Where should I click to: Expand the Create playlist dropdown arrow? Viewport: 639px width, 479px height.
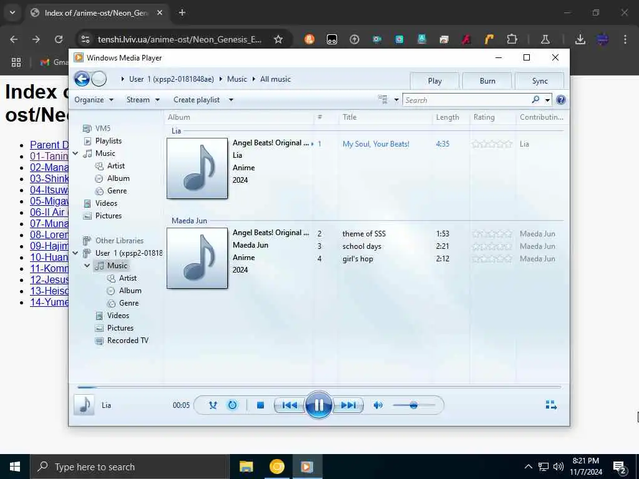click(231, 100)
